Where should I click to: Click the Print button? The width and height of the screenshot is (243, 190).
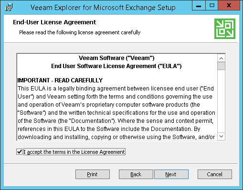(x=93, y=174)
